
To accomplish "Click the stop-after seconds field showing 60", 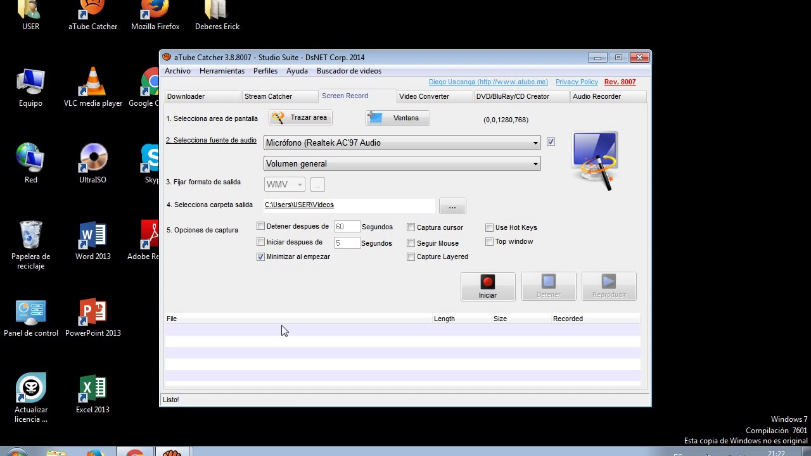I will tap(347, 227).
